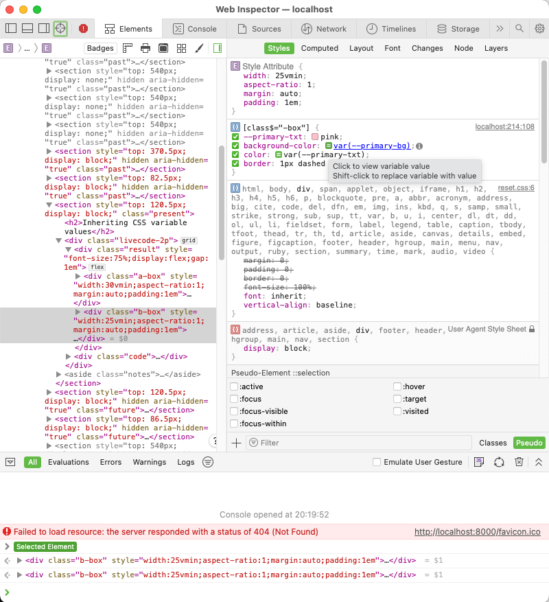
Task: Open the localhost:214:108 stylesheet link
Action: [504, 126]
